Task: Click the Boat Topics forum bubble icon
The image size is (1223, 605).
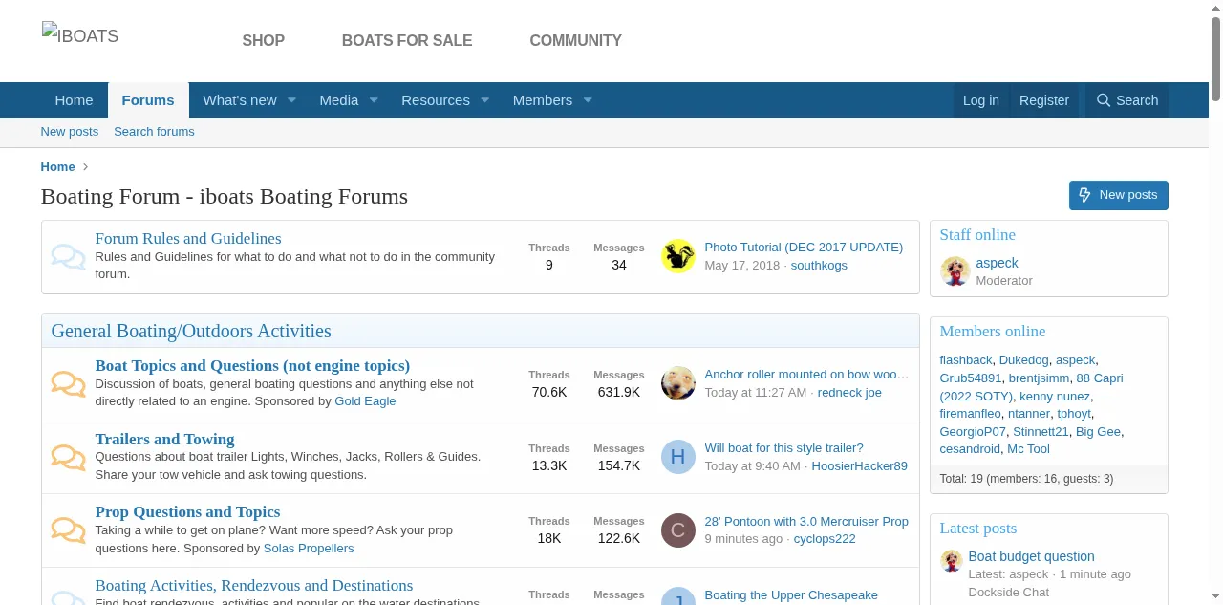Action: point(68,384)
